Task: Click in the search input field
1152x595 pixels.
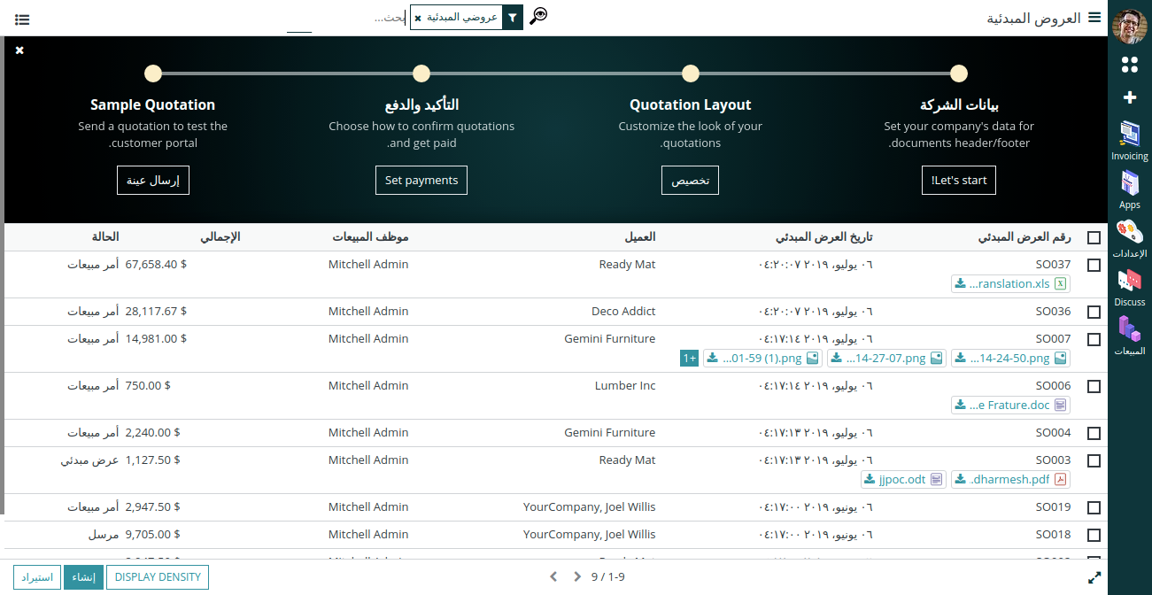Action: pos(354,18)
